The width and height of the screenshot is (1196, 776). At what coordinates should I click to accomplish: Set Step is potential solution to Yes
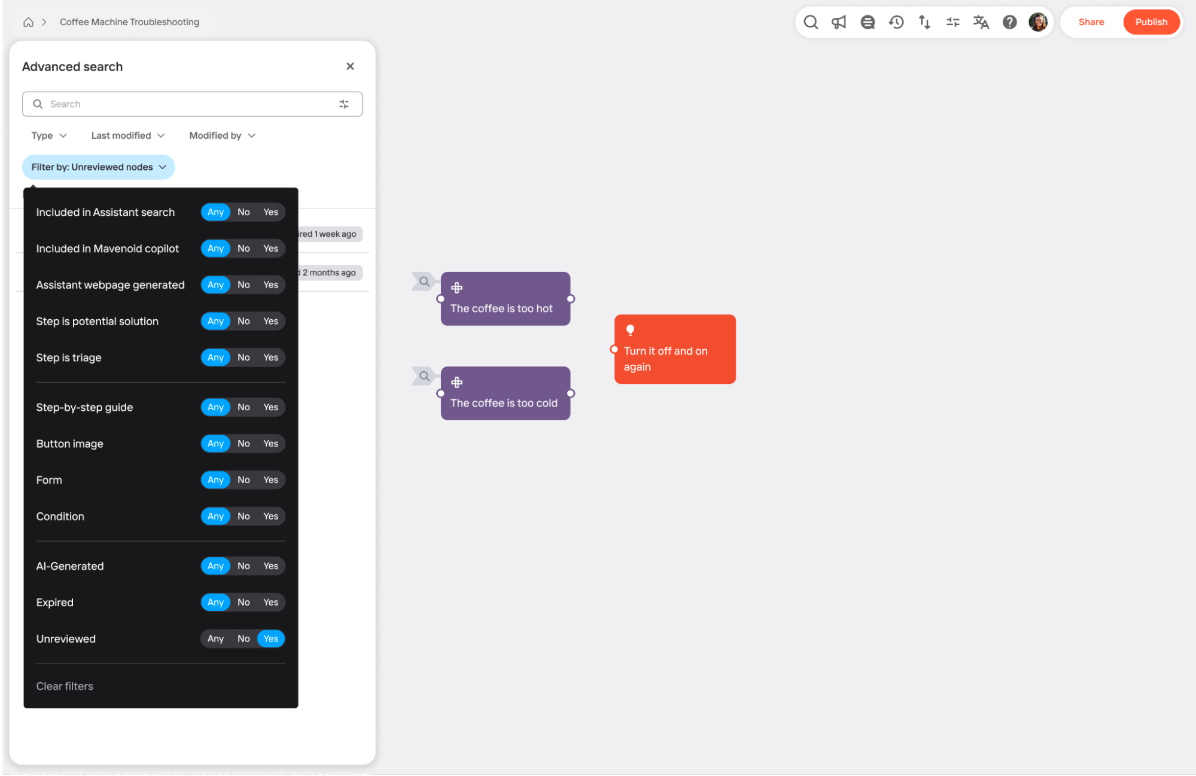coord(271,322)
